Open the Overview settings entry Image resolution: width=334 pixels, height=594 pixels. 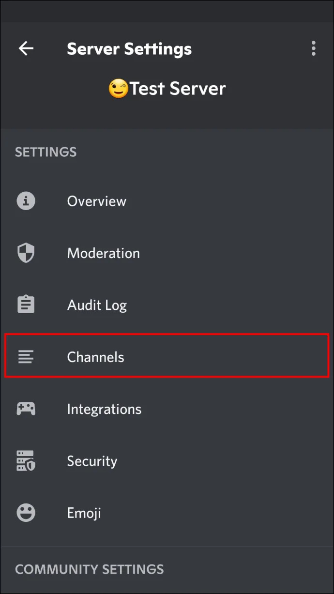point(167,201)
